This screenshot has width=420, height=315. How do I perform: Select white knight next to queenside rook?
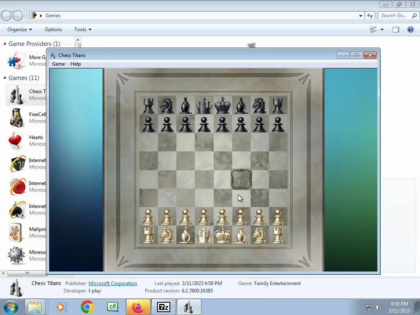click(x=167, y=235)
